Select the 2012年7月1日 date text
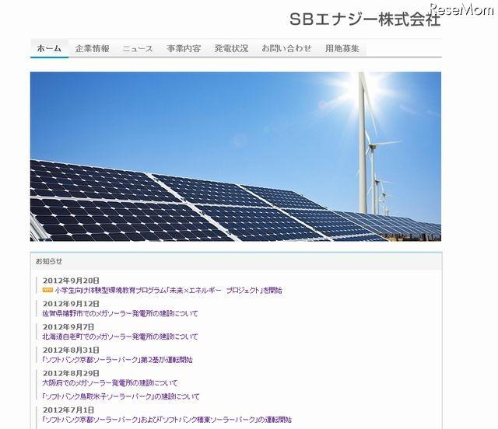498x429 pixels. (68, 410)
